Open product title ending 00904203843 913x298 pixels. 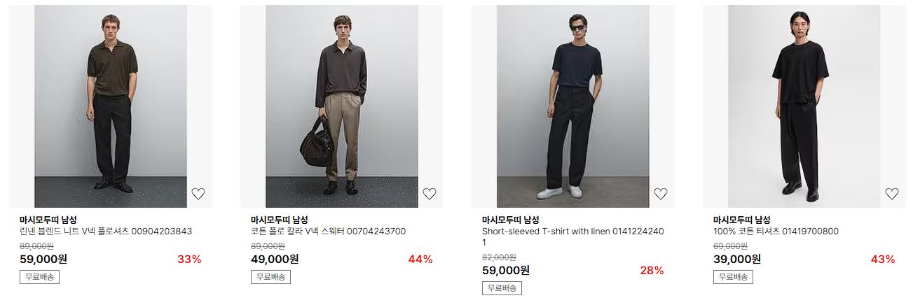[x=106, y=232]
